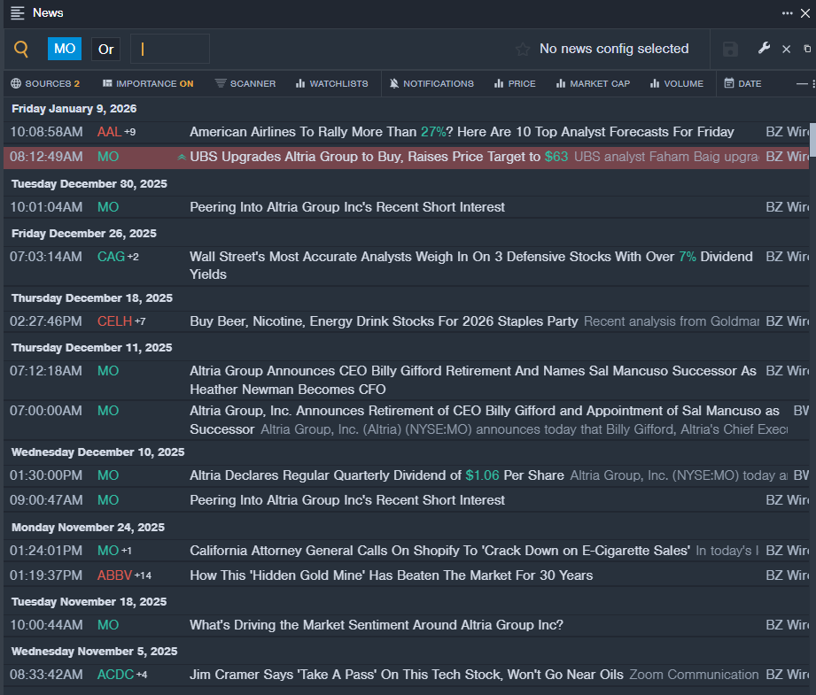Open the Date filter
The height and width of the screenshot is (695, 816).
(x=742, y=84)
